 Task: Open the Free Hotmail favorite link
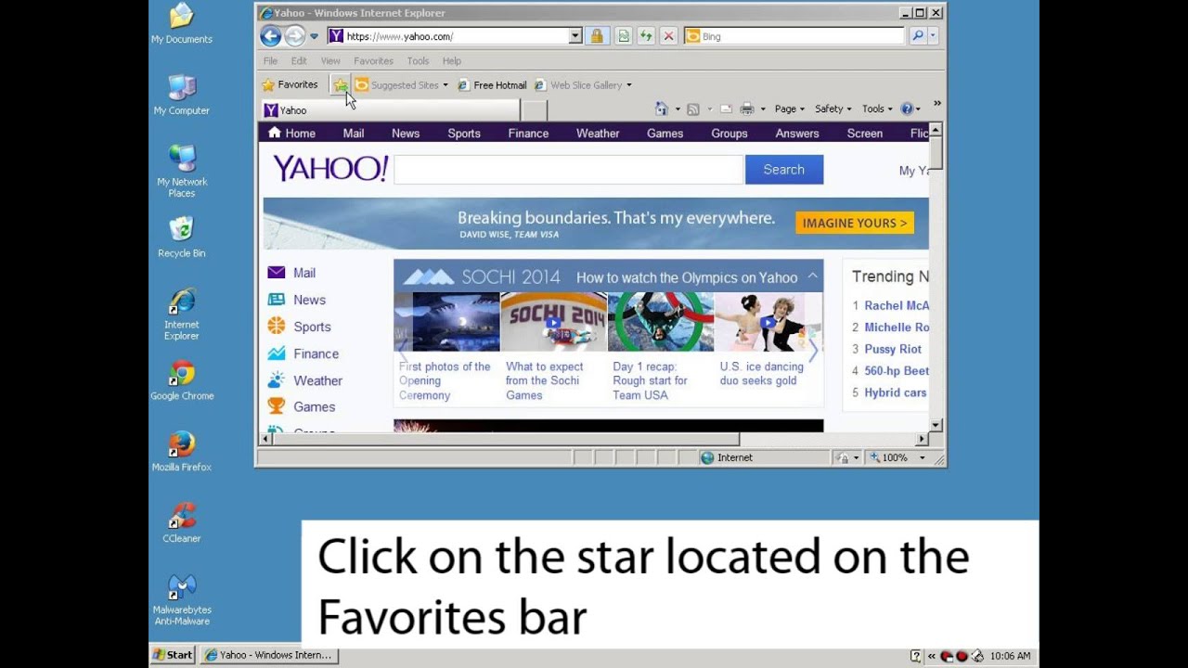[x=492, y=85]
